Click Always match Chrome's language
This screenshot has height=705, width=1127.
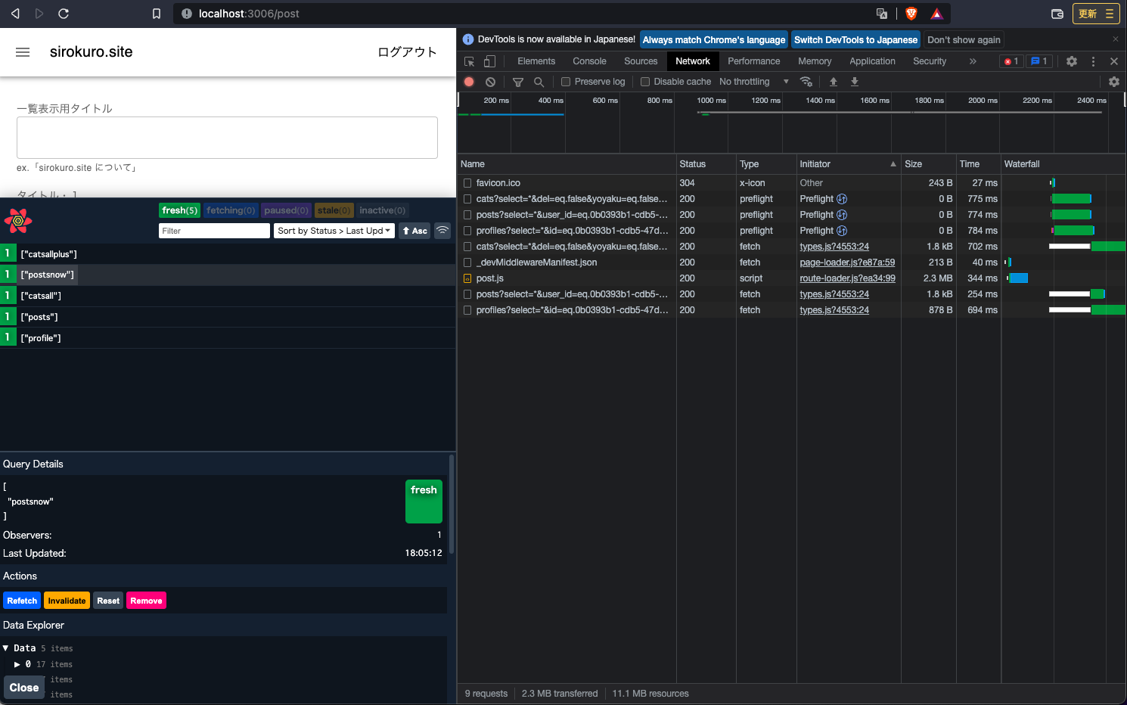coord(714,40)
